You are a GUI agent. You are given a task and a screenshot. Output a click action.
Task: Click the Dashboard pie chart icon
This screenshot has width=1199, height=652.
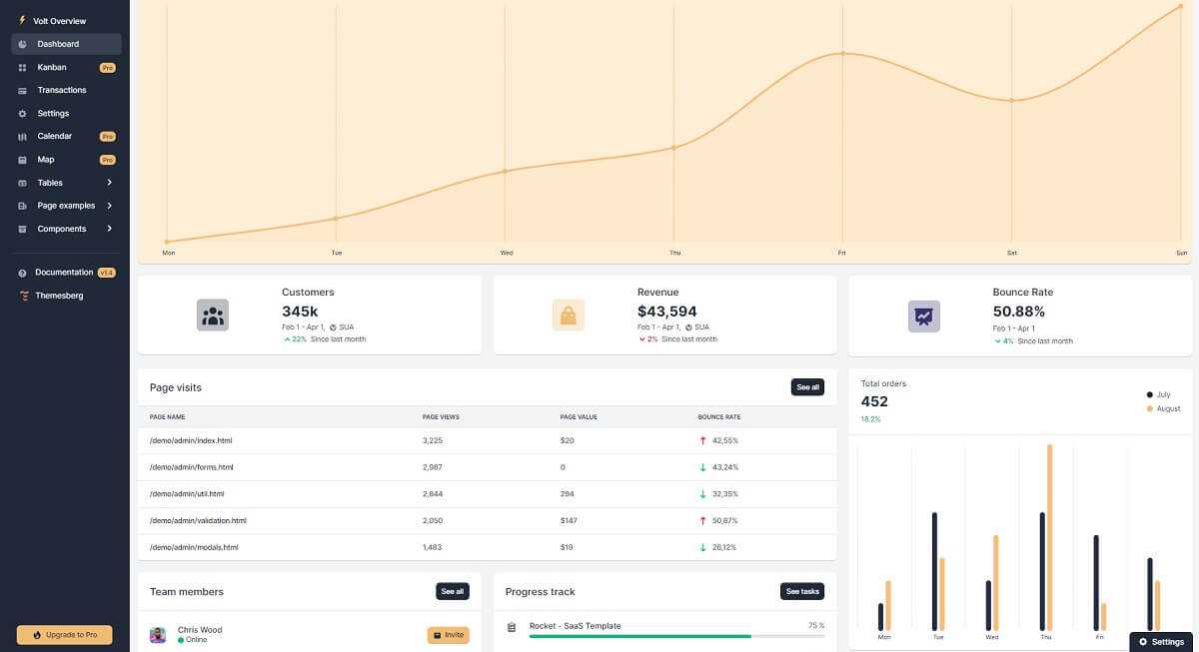pos(22,44)
